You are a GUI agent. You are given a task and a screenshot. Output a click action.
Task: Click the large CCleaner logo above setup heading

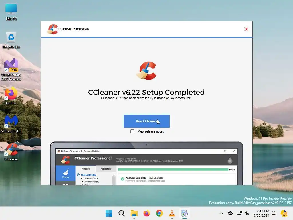point(146,71)
